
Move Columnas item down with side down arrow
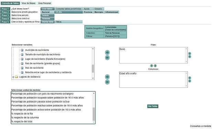tap(190, 81)
